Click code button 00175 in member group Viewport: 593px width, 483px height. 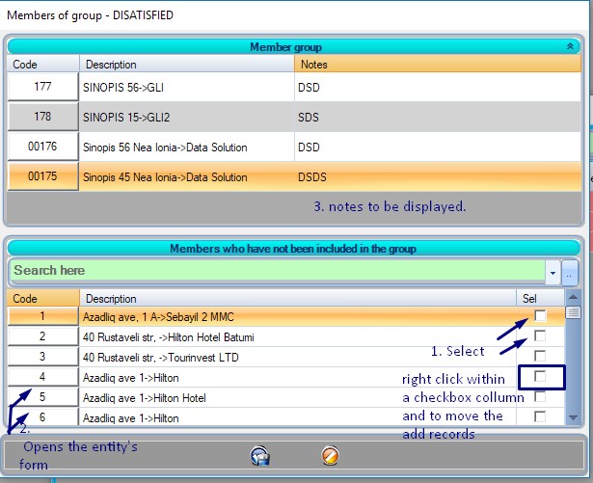(42, 177)
